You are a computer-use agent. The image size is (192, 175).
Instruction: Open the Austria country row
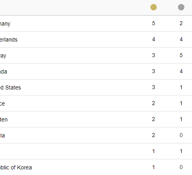click(x=96, y=135)
